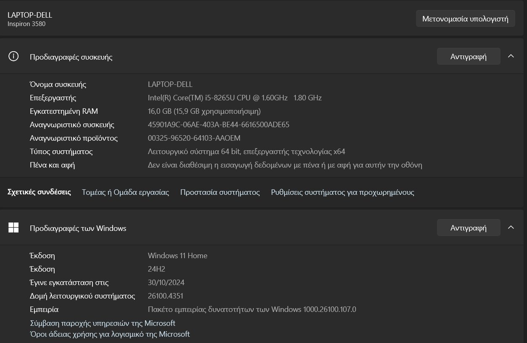Select the LAPTOP-DELL title at top

[x=30, y=15]
